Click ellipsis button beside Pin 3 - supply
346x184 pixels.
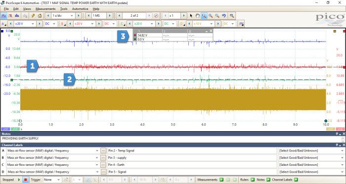[x=103, y=157]
